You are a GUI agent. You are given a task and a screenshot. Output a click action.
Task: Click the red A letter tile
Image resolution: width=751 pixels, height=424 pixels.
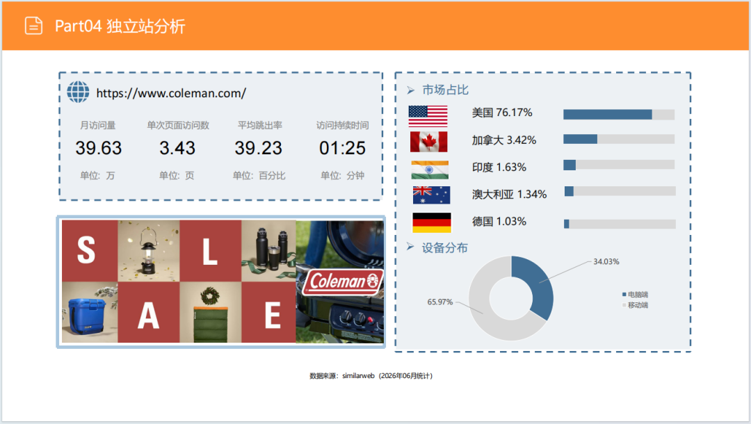(149, 312)
